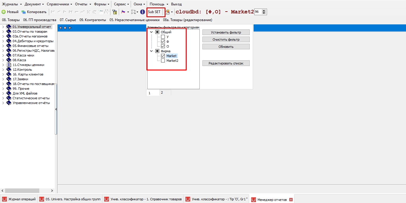Click the blue info circle icon
Image resolution: width=406 pixels, height=203 pixels.
tap(143, 12)
